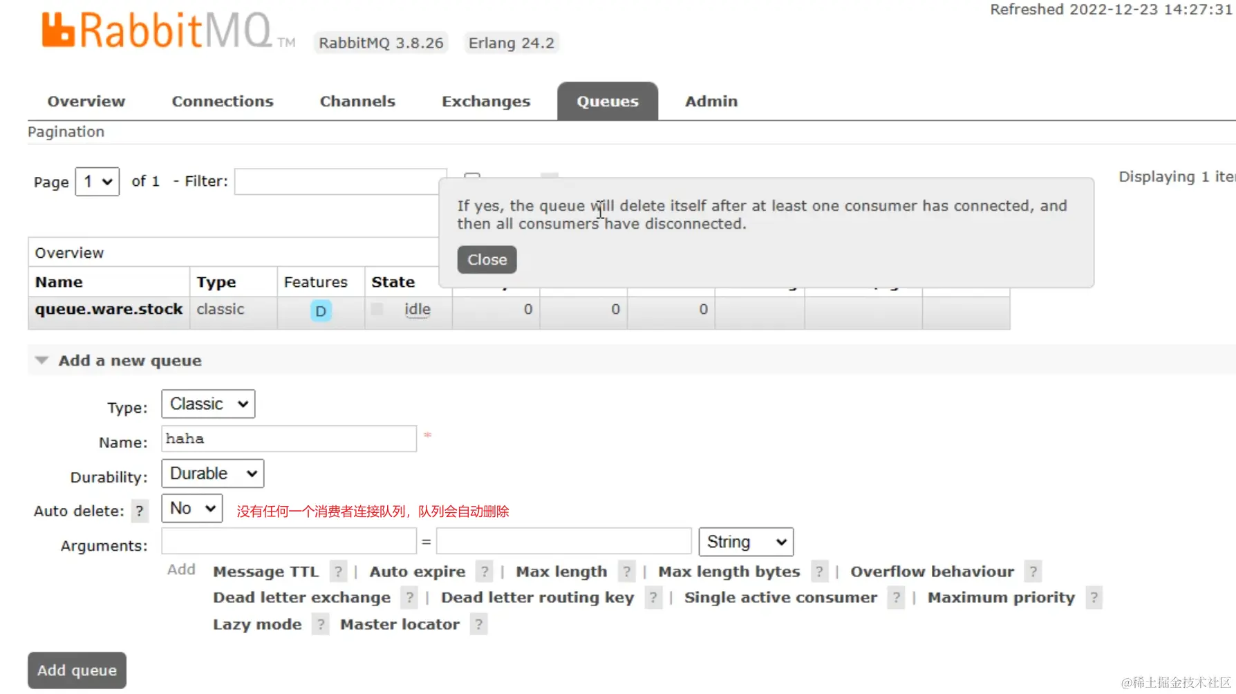Insert the Auto expire argument

[418, 572]
